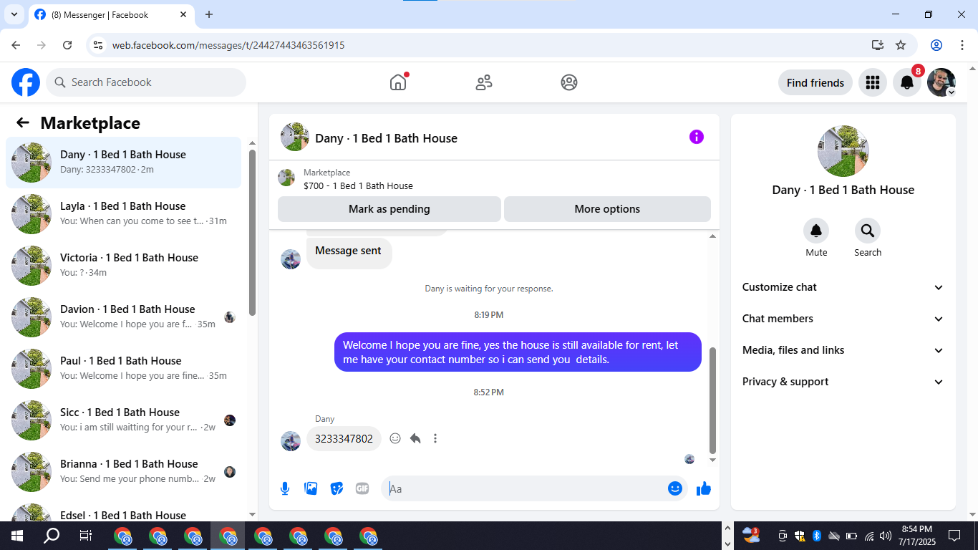The image size is (978, 550).
Task: Open Paul's 1 Bed 1 Bath House chat
Action: click(124, 369)
